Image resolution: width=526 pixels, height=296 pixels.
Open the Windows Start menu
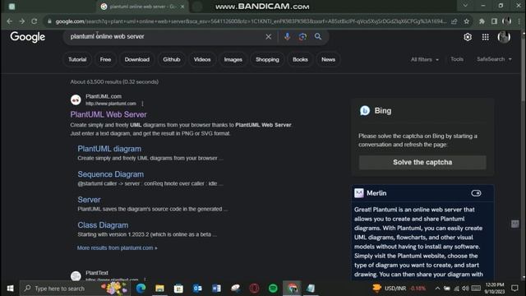(x=10, y=289)
